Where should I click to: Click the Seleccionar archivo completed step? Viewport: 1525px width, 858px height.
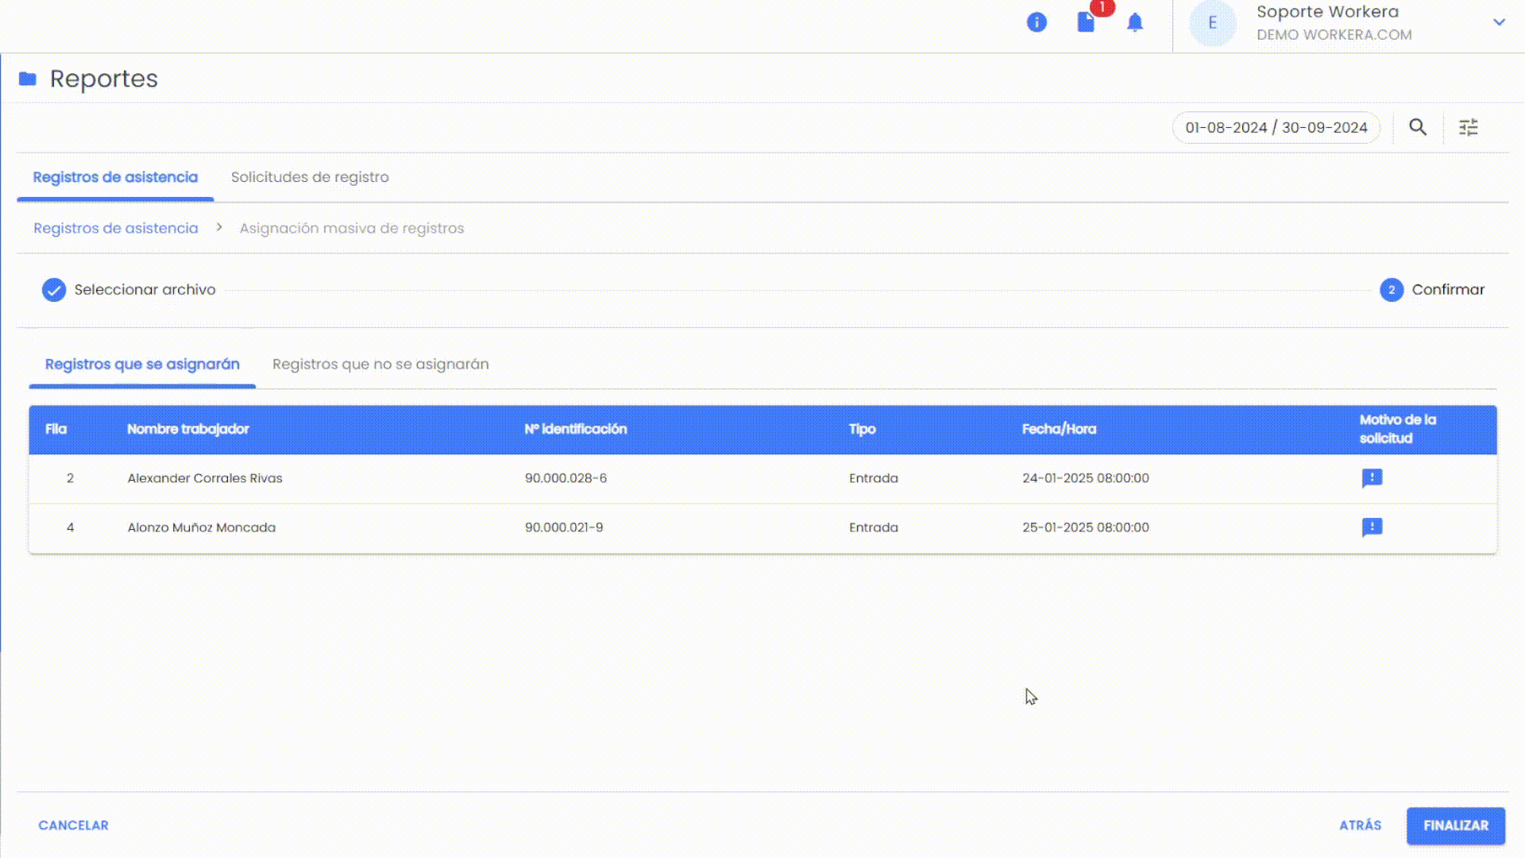click(x=129, y=290)
